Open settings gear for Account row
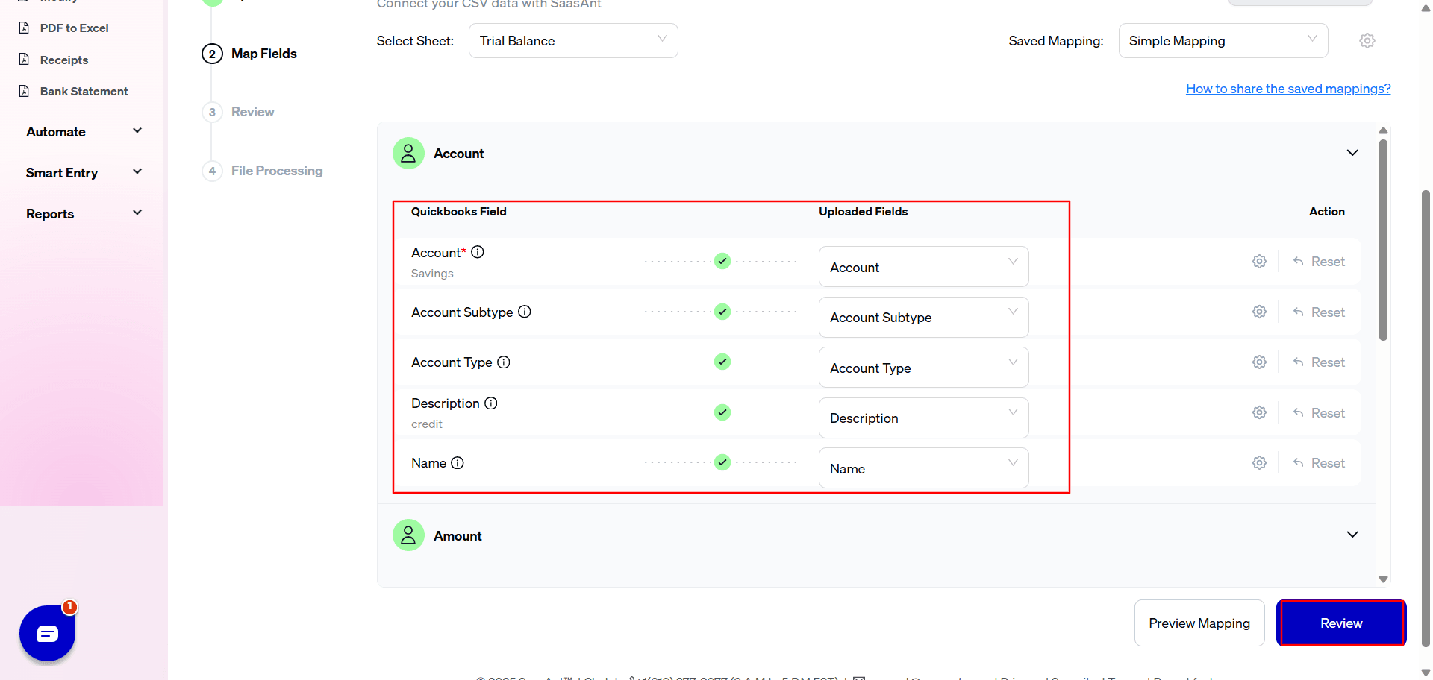Viewport: 1433px width, 680px height. (x=1259, y=262)
